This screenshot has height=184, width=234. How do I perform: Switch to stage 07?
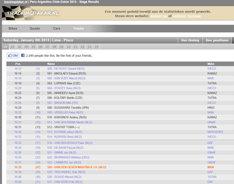tap(47, 47)
